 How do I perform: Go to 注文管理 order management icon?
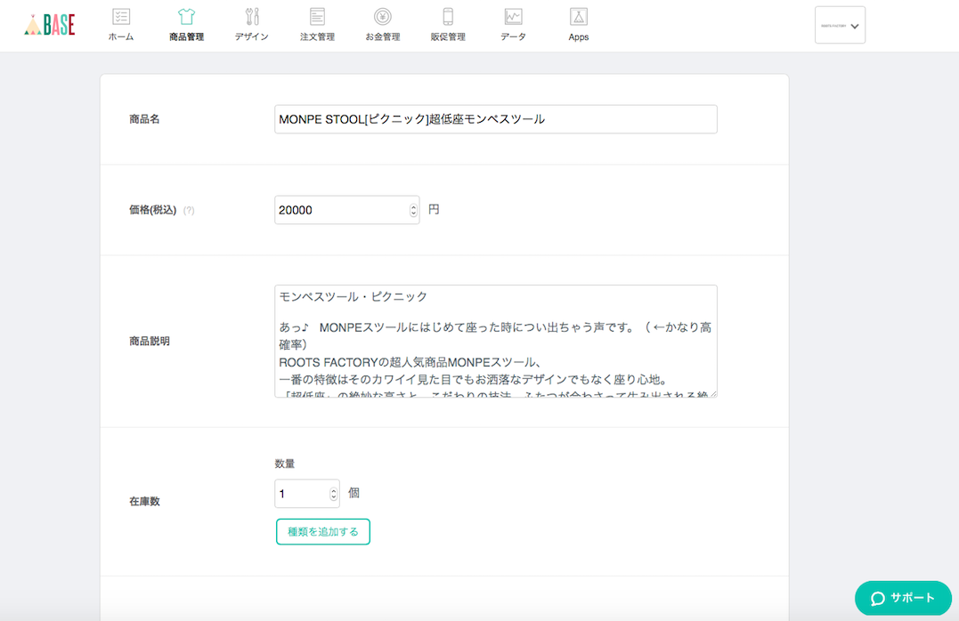(x=317, y=17)
